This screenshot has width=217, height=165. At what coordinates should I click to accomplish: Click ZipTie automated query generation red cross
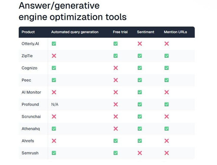(x=54, y=56)
